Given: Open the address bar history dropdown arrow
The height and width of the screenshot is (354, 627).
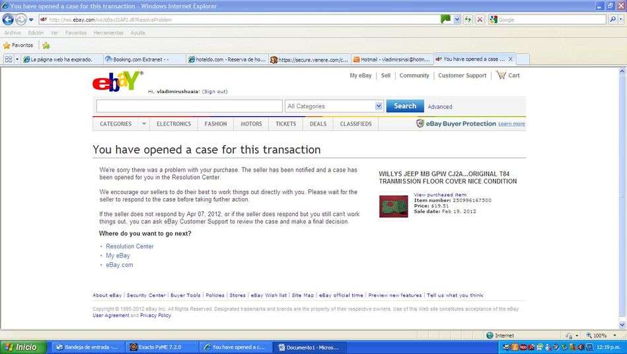Looking at the screenshot, I should (x=457, y=20).
